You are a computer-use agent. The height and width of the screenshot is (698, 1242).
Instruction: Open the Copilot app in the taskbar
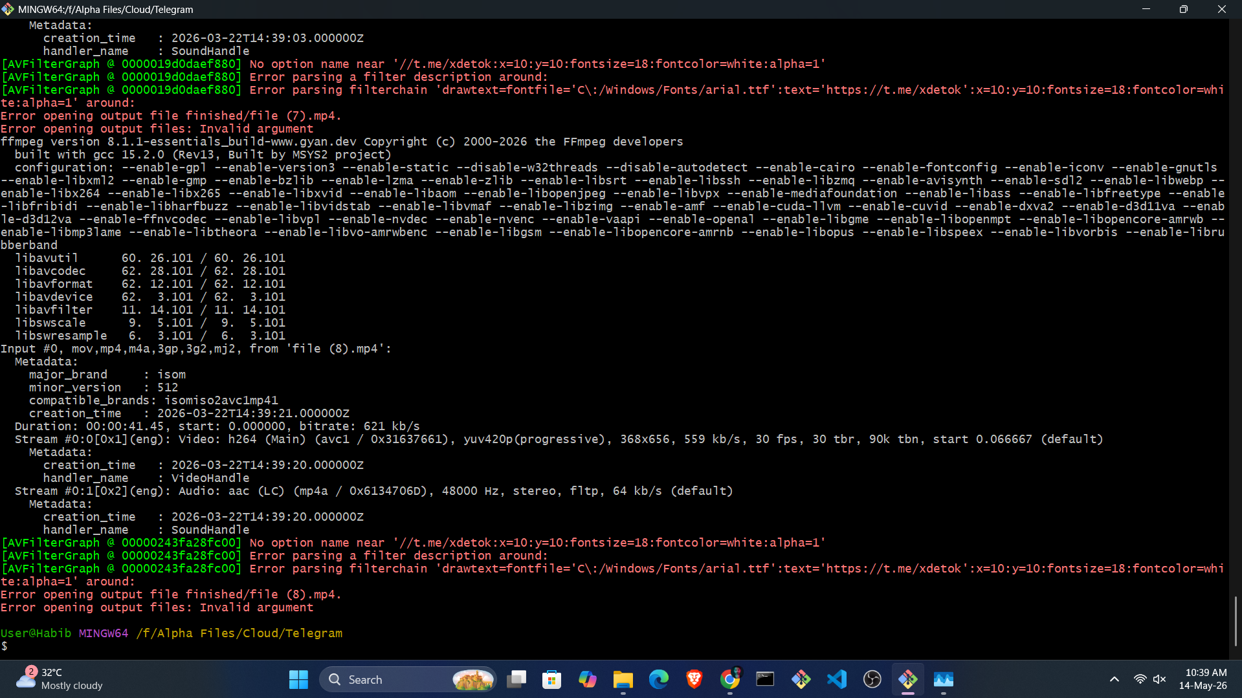(588, 679)
